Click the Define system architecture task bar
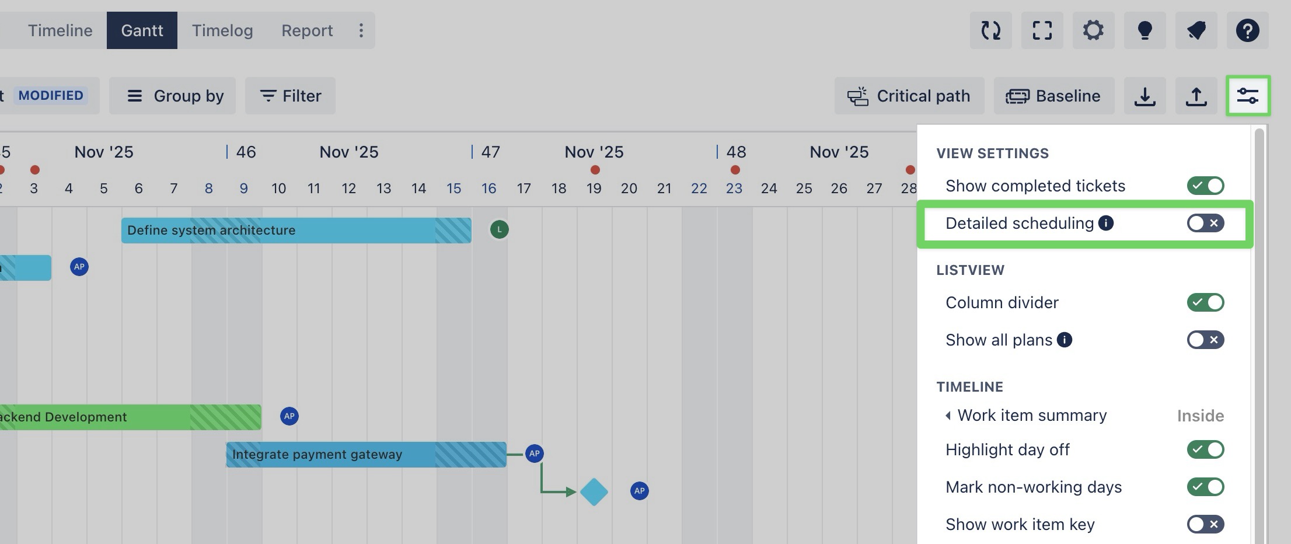Screen dimensions: 1291x544 [x=296, y=231]
